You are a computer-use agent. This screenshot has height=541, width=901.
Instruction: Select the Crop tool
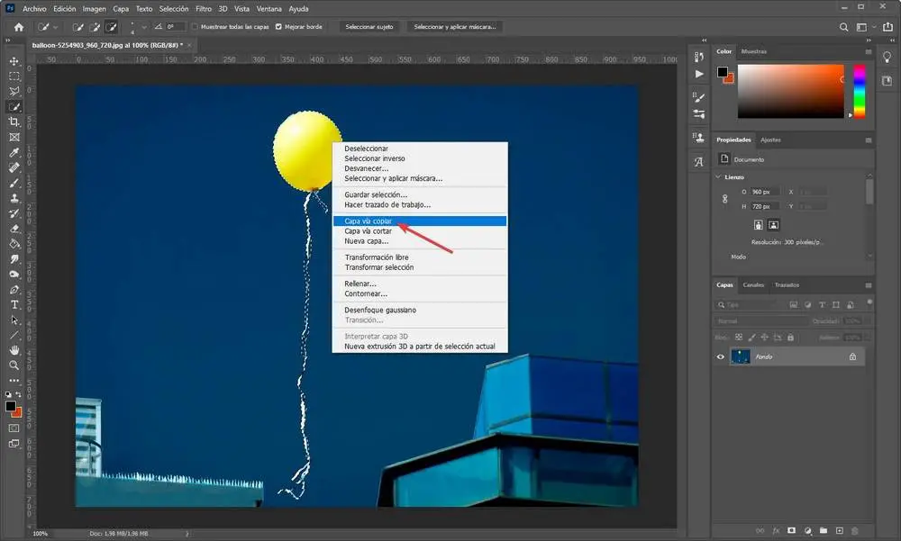(x=14, y=122)
